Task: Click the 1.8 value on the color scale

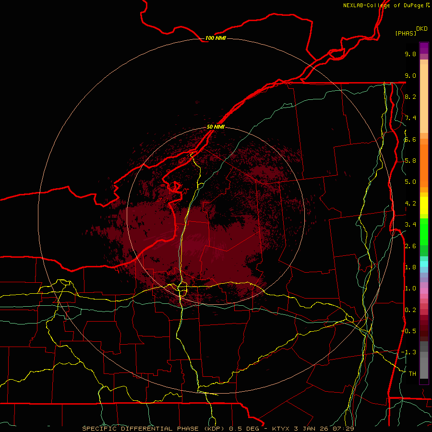Action: [x=410, y=267]
